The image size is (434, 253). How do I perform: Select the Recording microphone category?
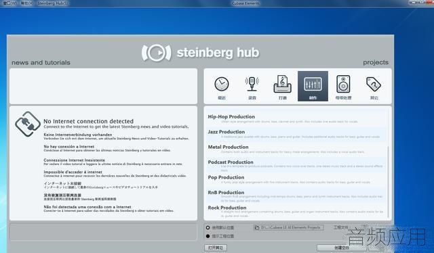click(252, 87)
